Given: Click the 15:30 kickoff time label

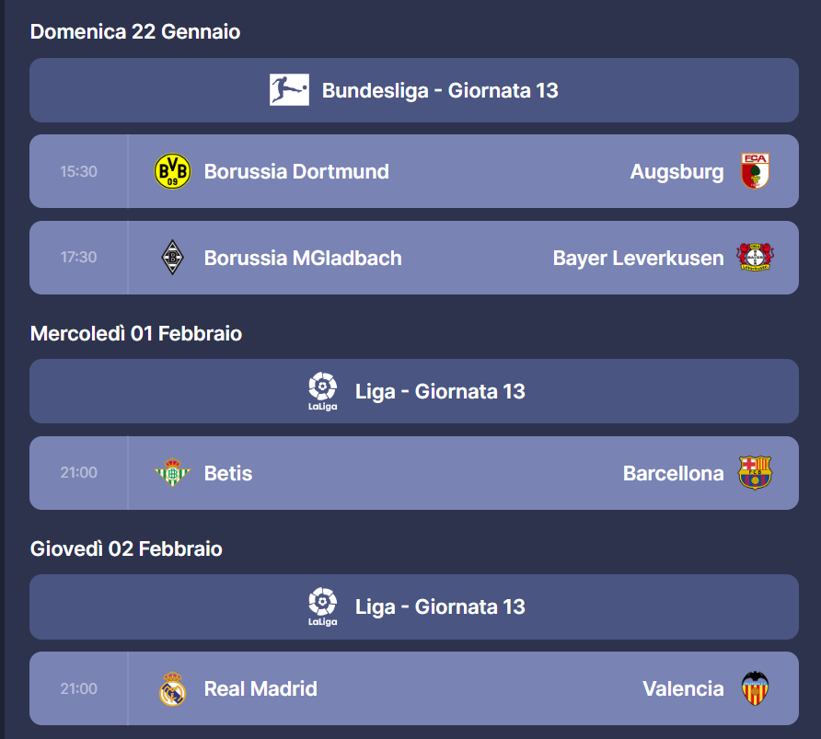Looking at the screenshot, I should click(x=77, y=171).
